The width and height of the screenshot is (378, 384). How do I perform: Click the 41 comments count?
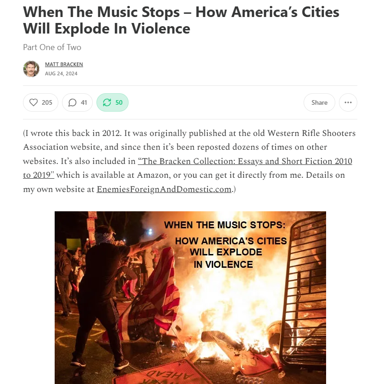[x=84, y=102]
